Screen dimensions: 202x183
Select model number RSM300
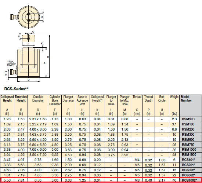188,135
